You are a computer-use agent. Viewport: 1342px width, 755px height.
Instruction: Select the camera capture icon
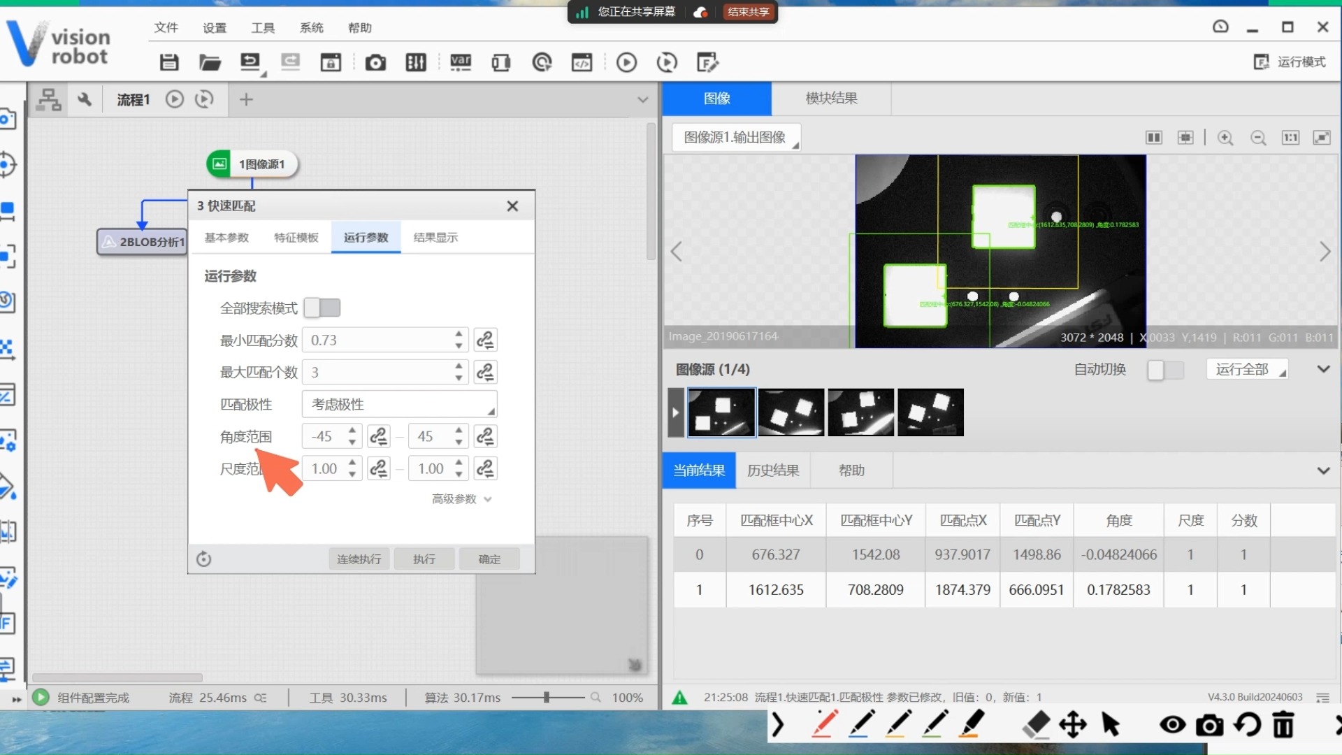375,62
